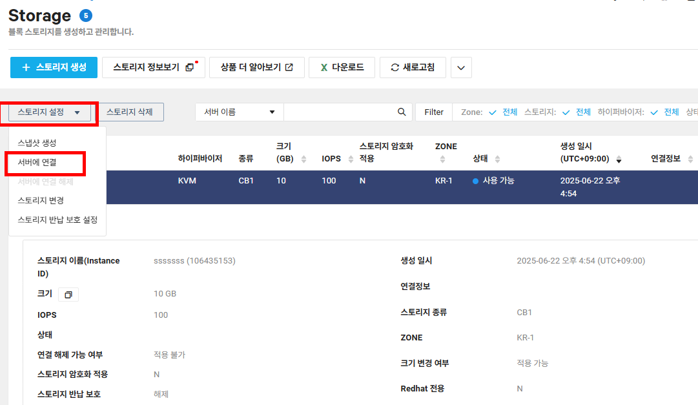Click the 사용 가능 status cell

click(493, 181)
